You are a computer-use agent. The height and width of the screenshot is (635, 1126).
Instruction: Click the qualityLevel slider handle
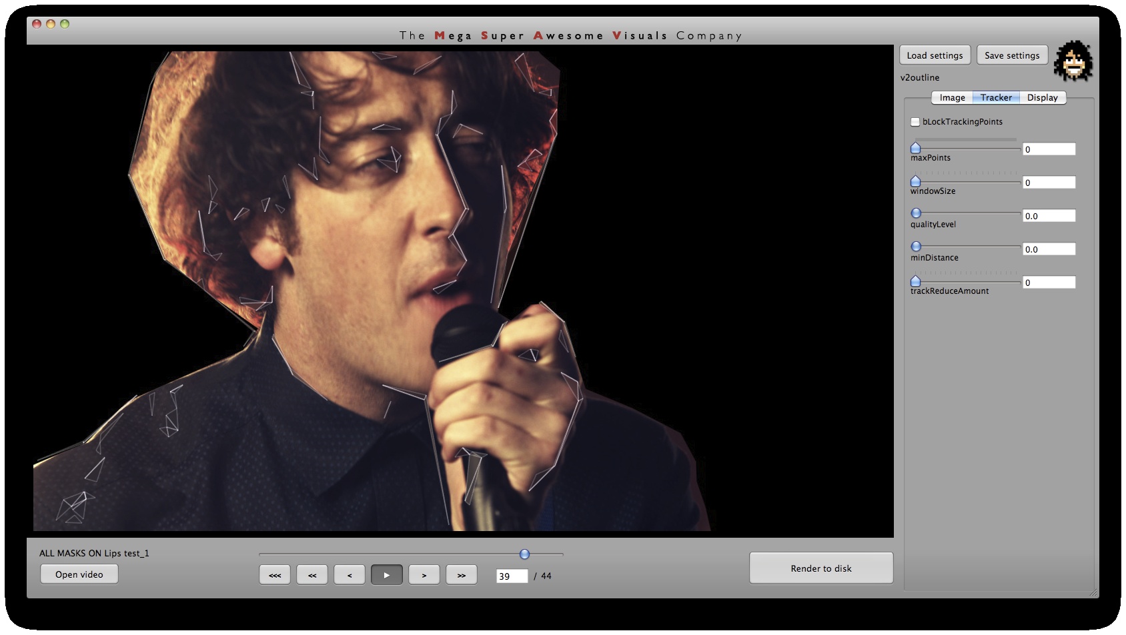pos(916,213)
